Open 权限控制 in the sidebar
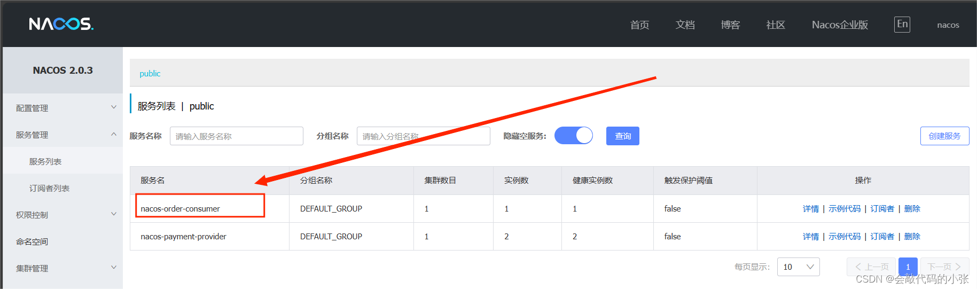Viewport: 977px width, 289px height. [32, 215]
